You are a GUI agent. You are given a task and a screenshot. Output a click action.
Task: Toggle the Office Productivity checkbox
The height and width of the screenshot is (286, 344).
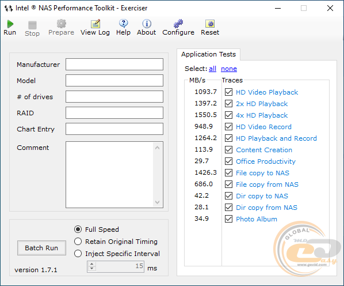[x=228, y=161]
